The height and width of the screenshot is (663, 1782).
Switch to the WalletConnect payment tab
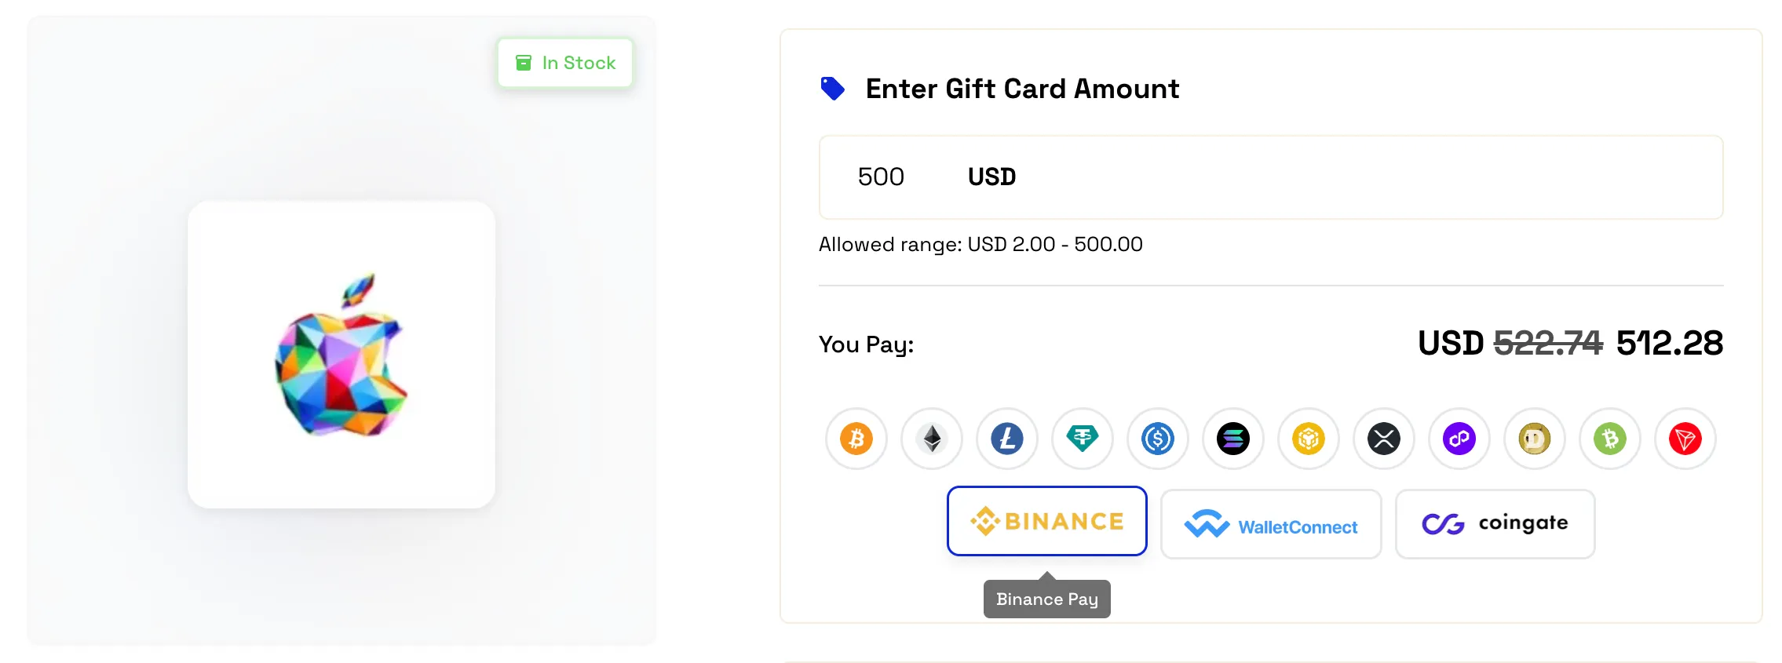(1271, 523)
